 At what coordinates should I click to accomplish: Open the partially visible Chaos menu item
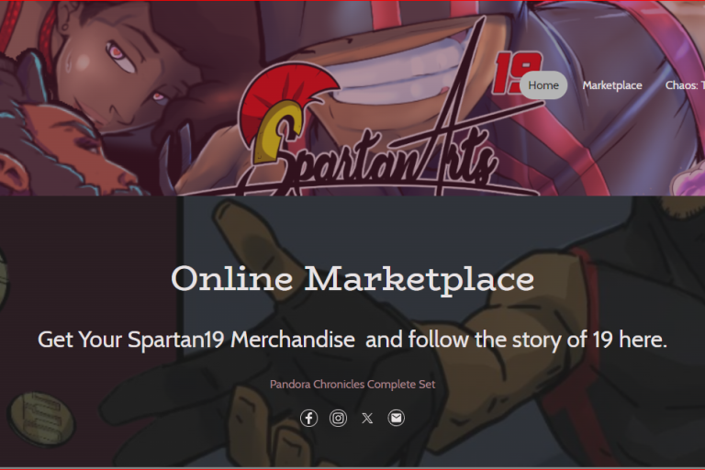click(685, 85)
